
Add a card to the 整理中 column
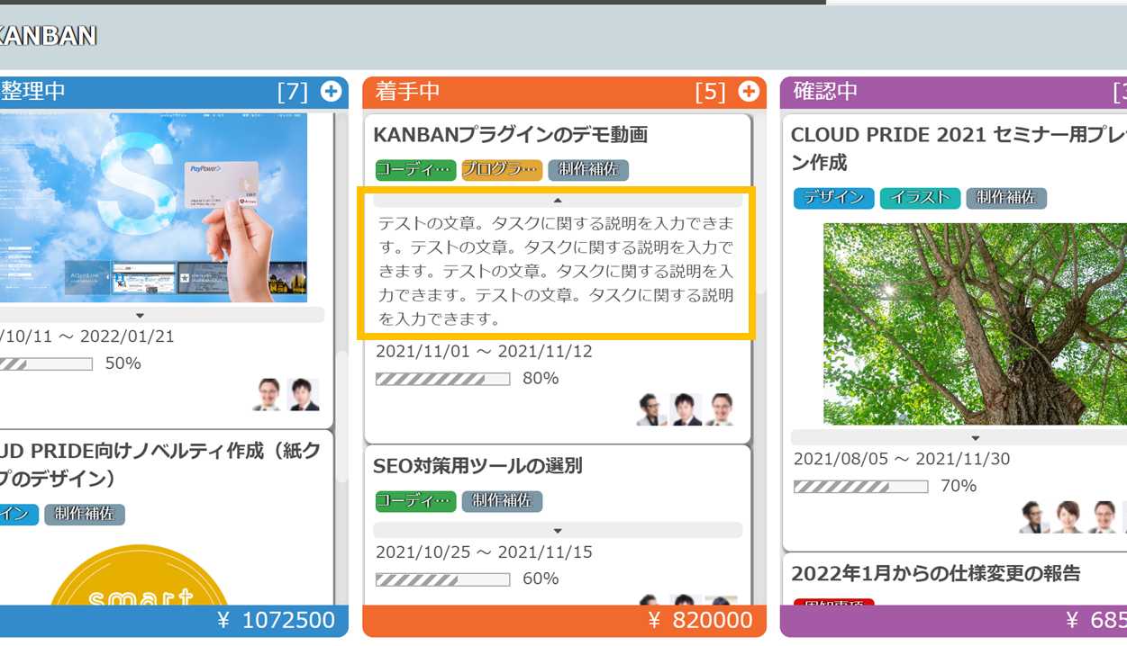[x=332, y=91]
